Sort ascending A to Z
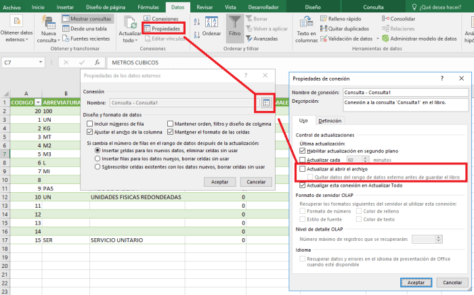 click(x=197, y=22)
